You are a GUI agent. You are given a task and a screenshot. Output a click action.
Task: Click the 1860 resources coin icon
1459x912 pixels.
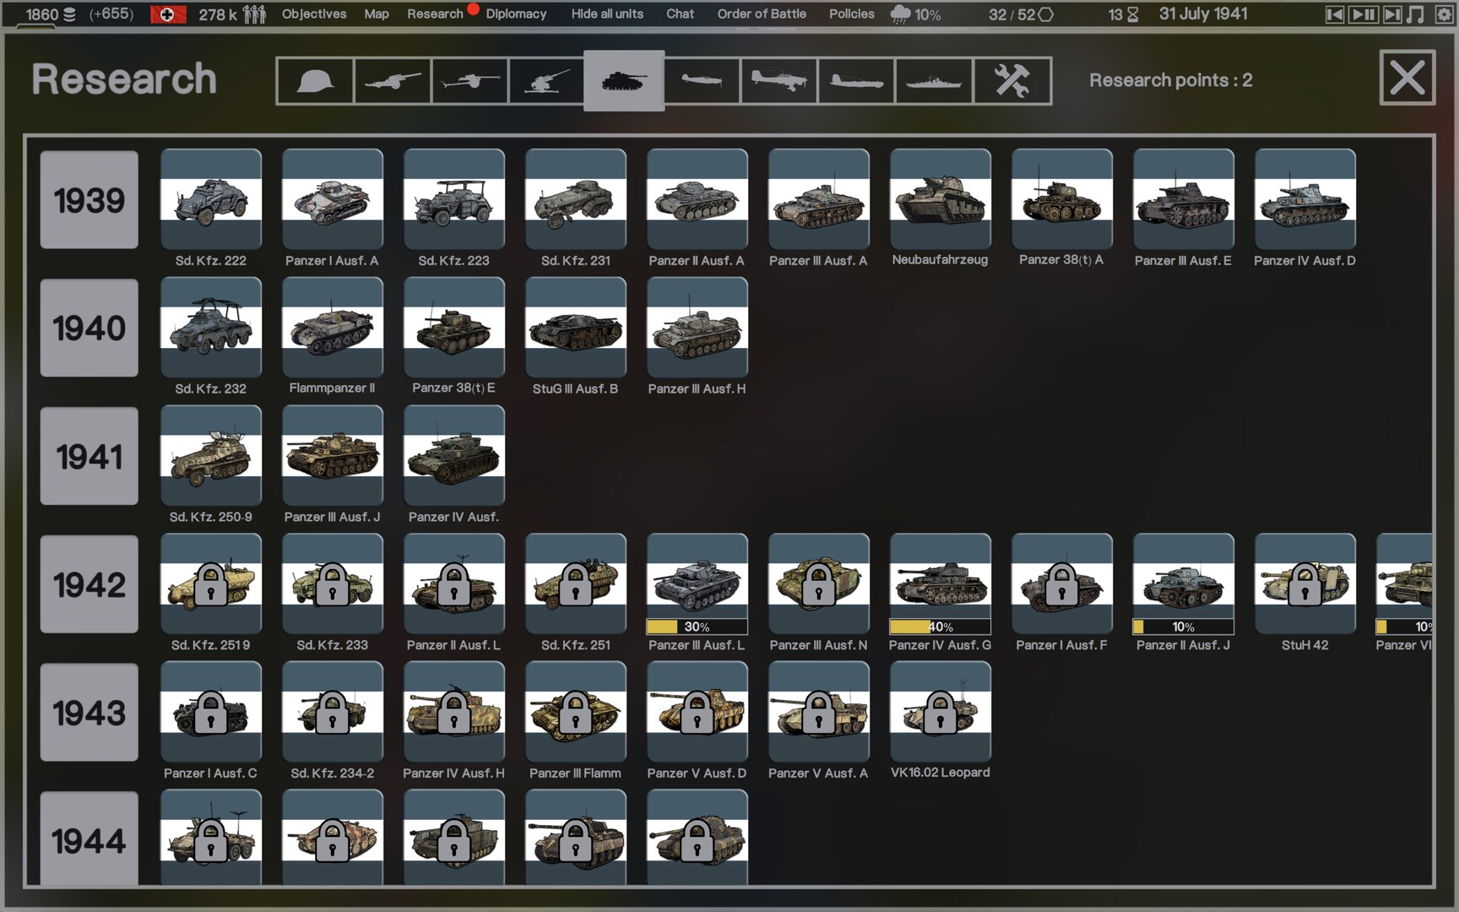[x=69, y=14]
